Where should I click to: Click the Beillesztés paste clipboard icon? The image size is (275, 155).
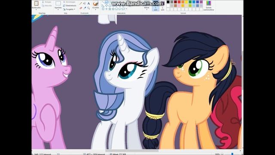(x=36, y=3)
